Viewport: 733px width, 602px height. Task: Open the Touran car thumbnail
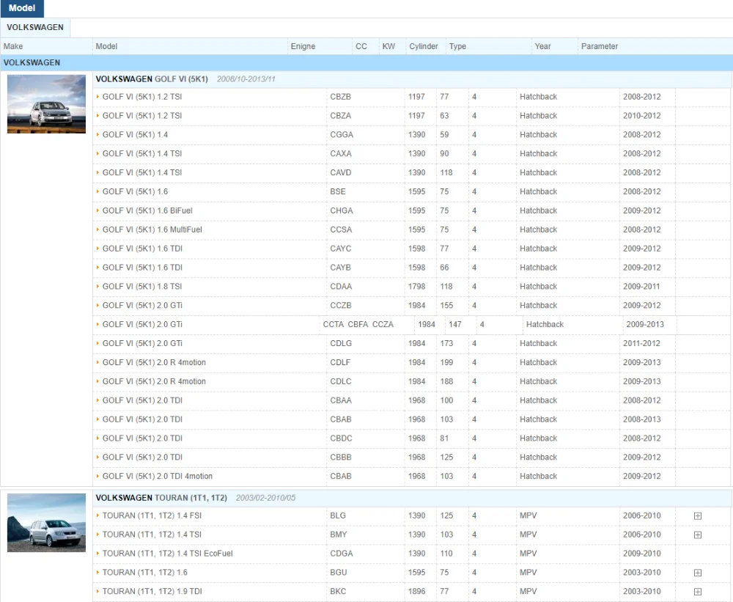(x=46, y=523)
